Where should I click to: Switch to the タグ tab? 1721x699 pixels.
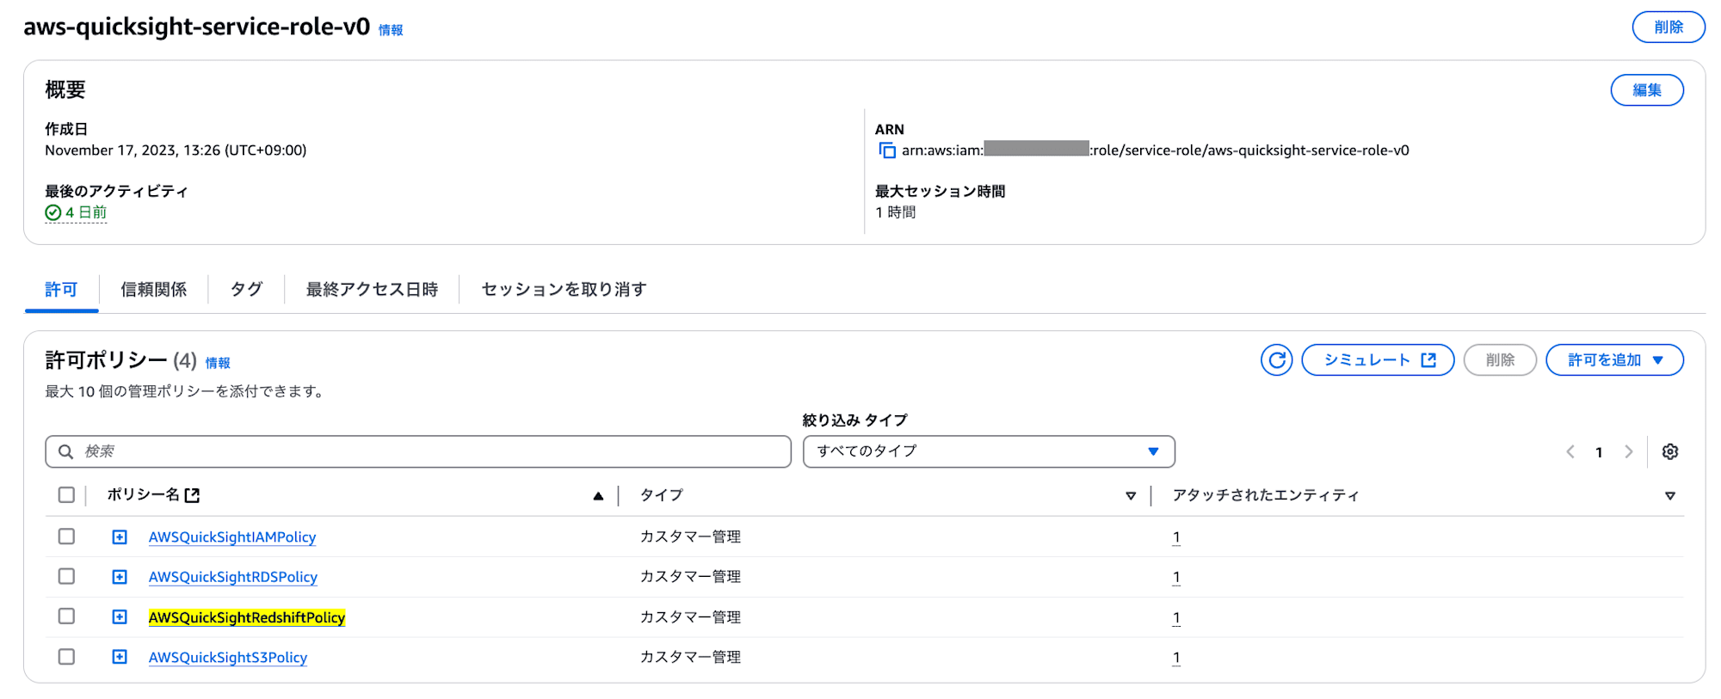246,290
